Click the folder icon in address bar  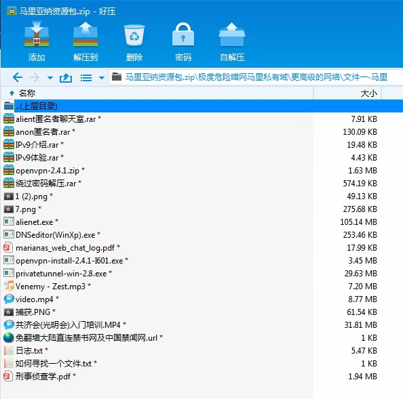click(x=117, y=77)
